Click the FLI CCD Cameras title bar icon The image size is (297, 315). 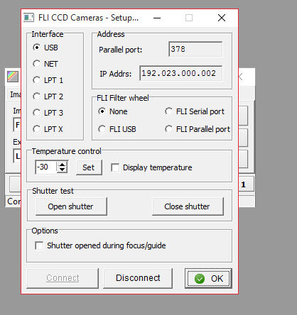[28, 18]
